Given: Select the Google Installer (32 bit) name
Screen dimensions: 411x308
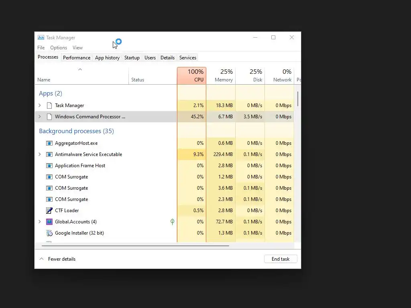Looking at the screenshot, I should 79,233.
